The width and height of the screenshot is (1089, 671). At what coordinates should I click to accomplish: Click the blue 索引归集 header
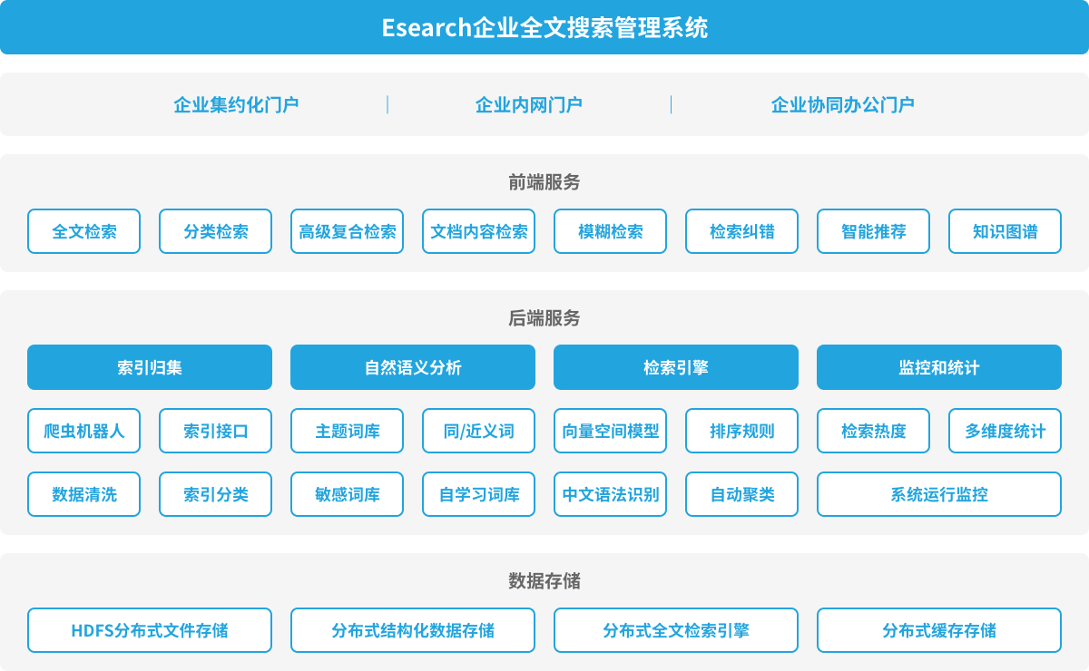(150, 367)
